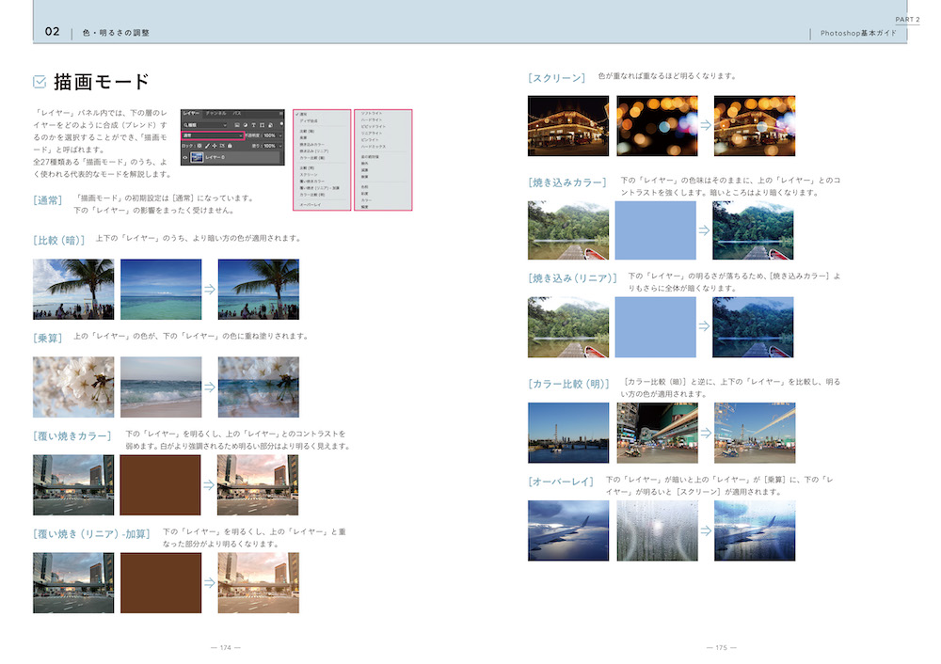Screen dimensions: 941x664
Task: Choose 乗算 in the blend mode list
Action: 303,137
